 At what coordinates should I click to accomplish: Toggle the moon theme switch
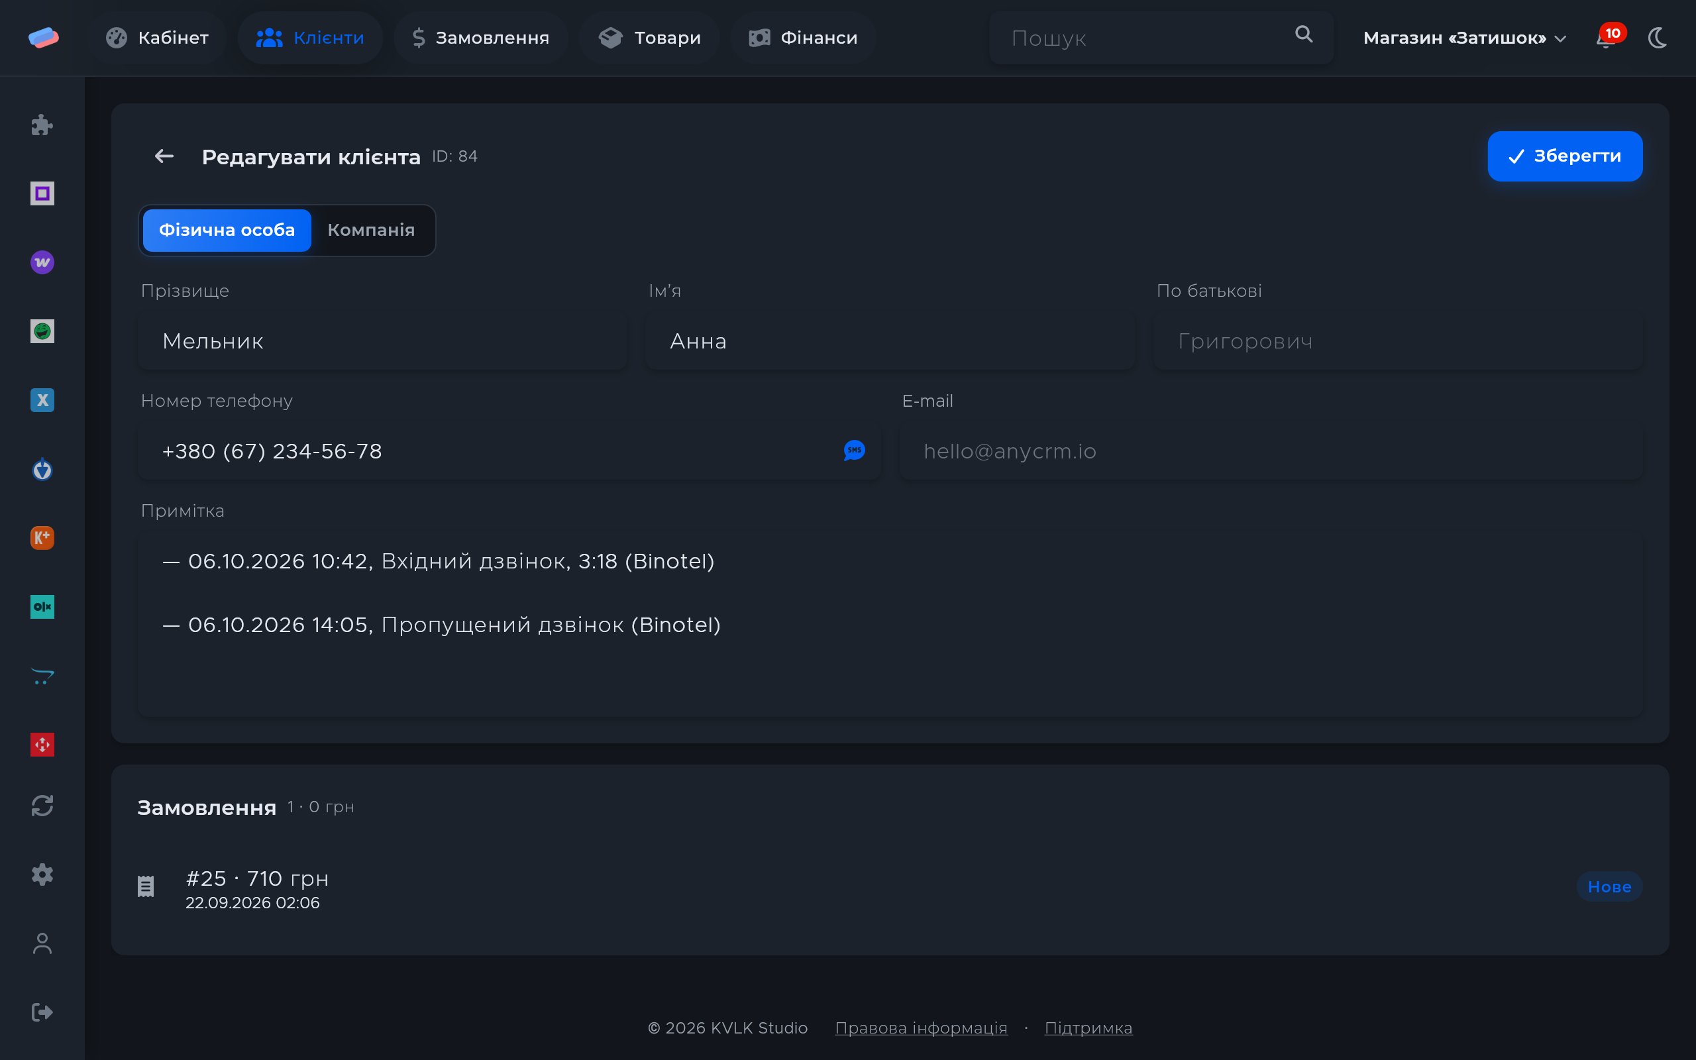(x=1658, y=38)
